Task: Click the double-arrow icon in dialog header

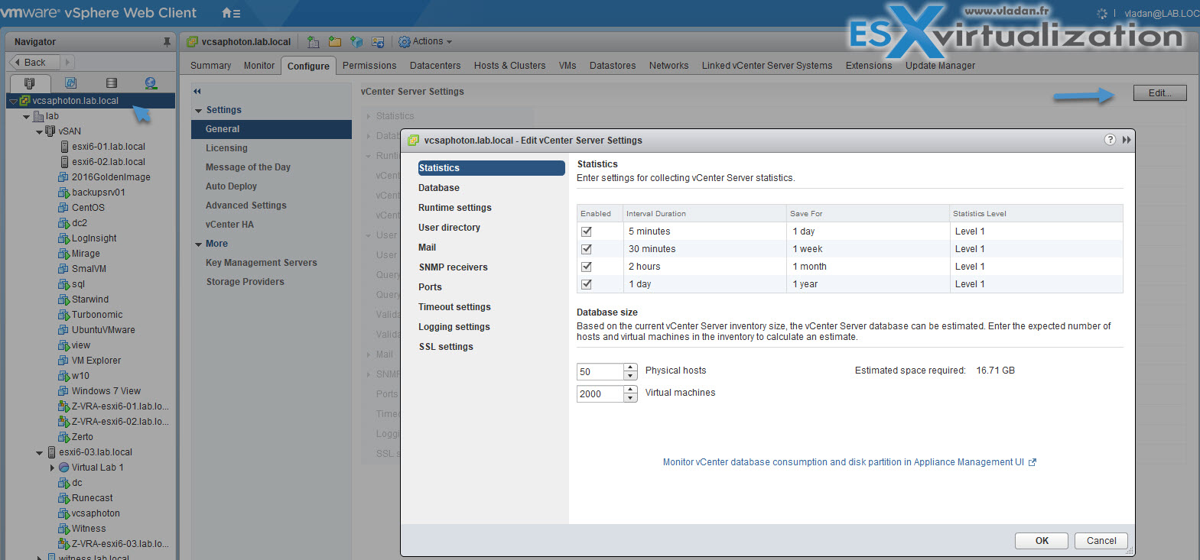Action: (x=1127, y=140)
